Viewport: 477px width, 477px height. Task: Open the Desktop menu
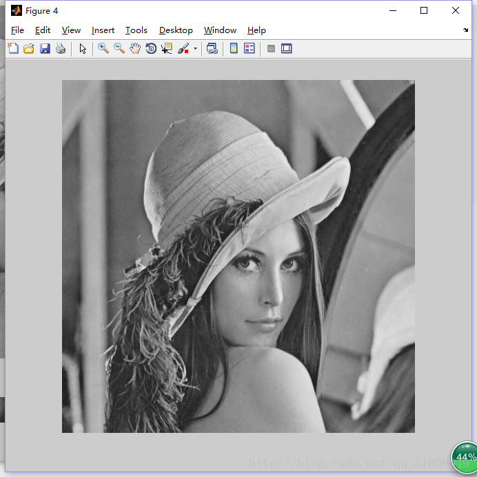pyautogui.click(x=176, y=30)
